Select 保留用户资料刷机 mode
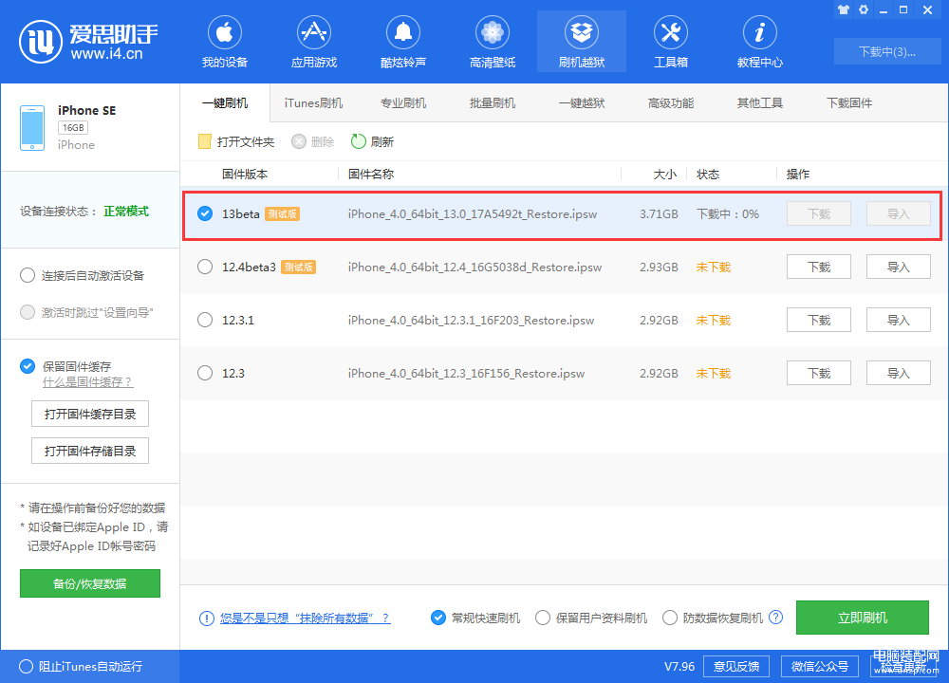Viewport: 949px width, 683px height. point(543,618)
